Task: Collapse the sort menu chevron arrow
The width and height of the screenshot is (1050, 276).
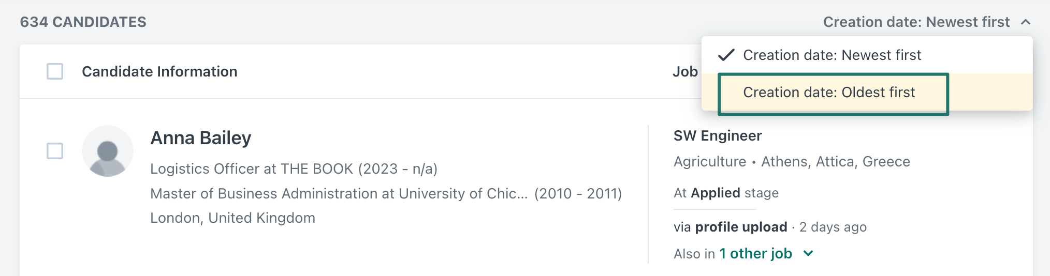Action: pos(1026,22)
